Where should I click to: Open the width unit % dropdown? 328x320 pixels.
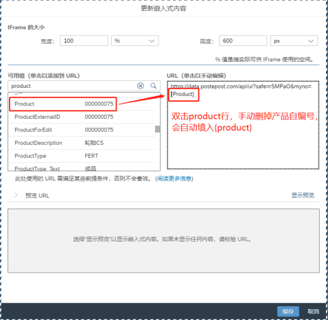click(135, 41)
